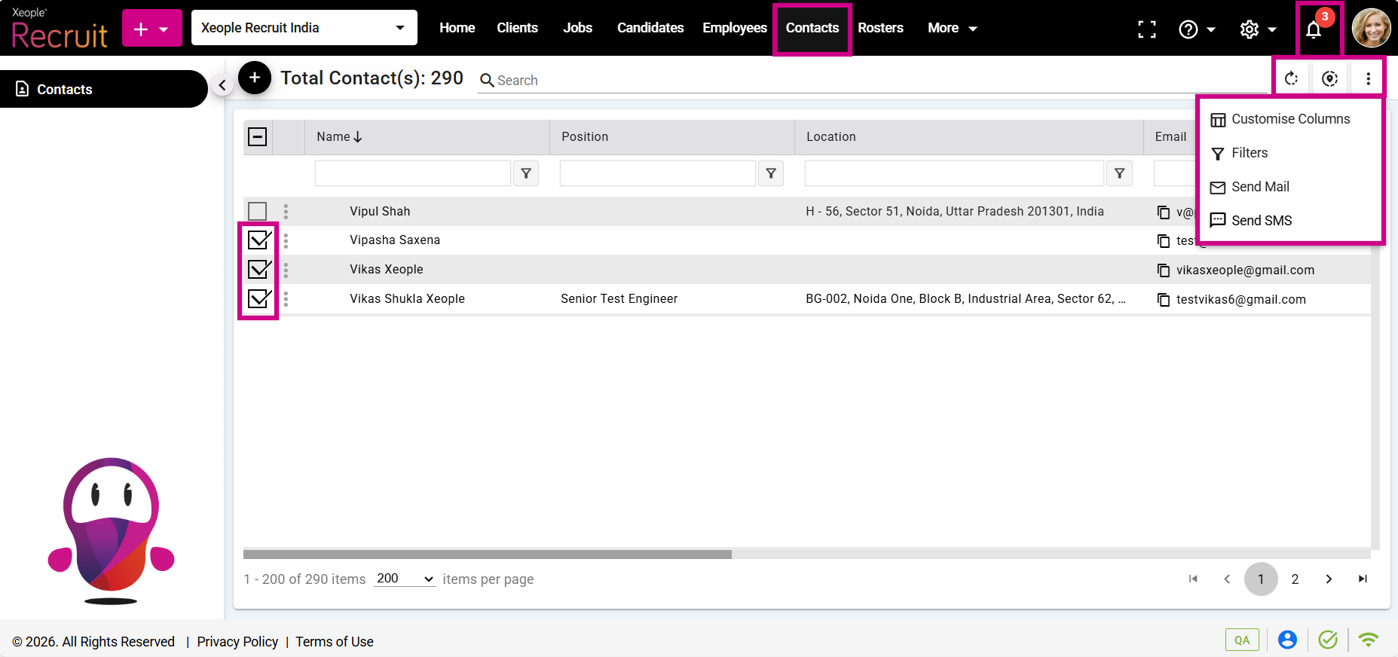Uncheck the Vipasha Saxena checkbox
Viewport: 1398px width, 657px height.
(x=258, y=240)
